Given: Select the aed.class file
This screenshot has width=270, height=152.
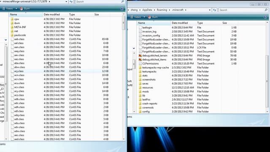Looking at the screenshot, I should click(19, 139).
